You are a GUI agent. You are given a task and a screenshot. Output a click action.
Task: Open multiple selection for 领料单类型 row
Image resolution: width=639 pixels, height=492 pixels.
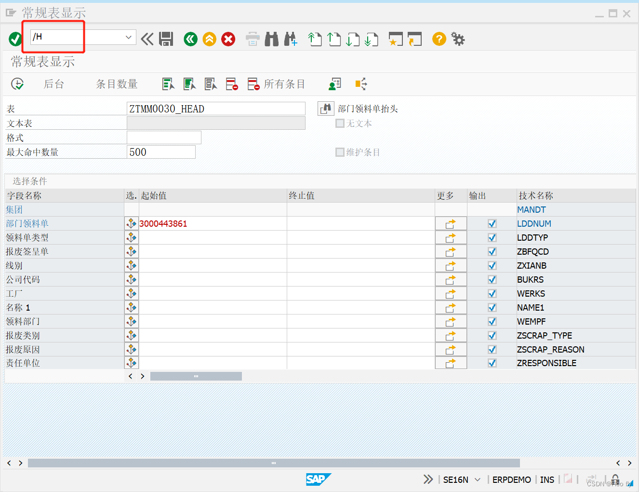pyautogui.click(x=132, y=237)
